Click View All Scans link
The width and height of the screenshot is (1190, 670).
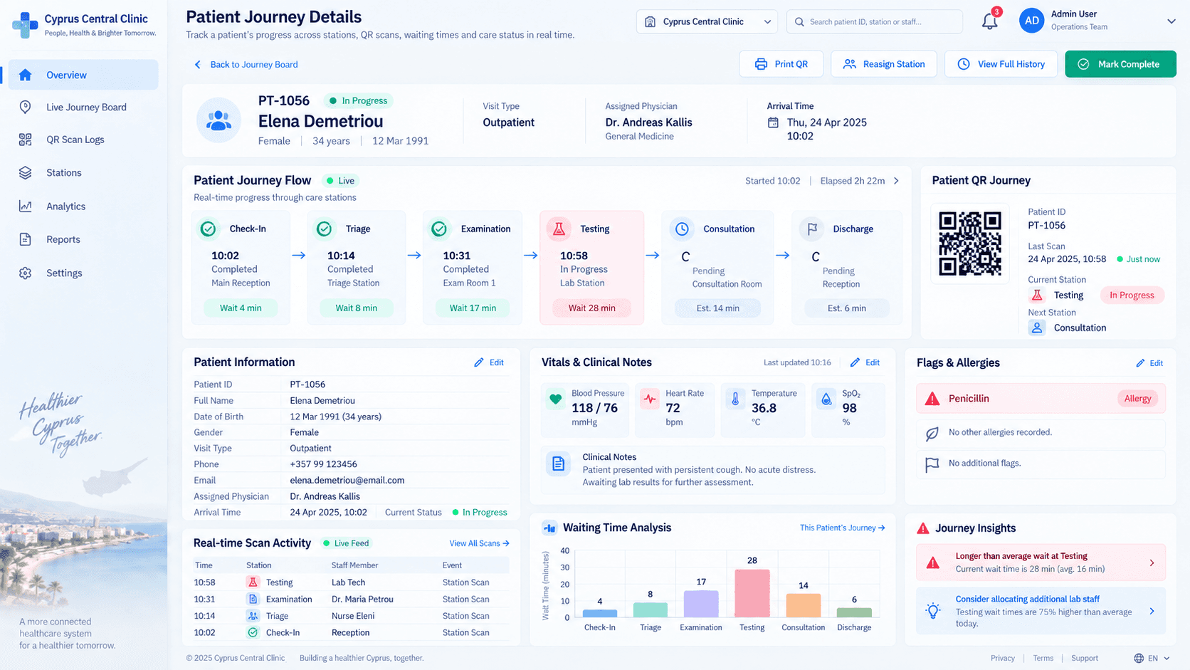479,543
